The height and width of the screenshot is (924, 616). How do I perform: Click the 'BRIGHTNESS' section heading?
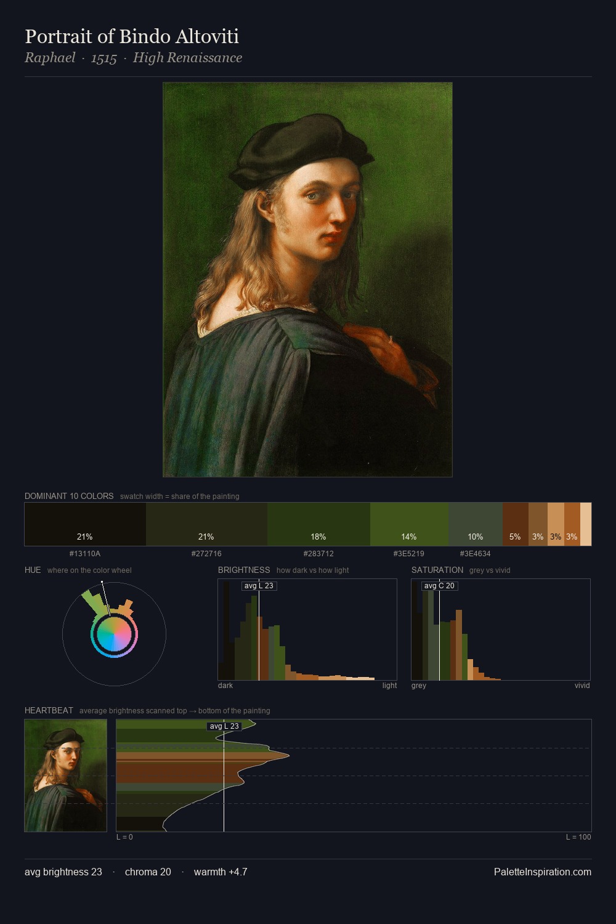coord(244,570)
